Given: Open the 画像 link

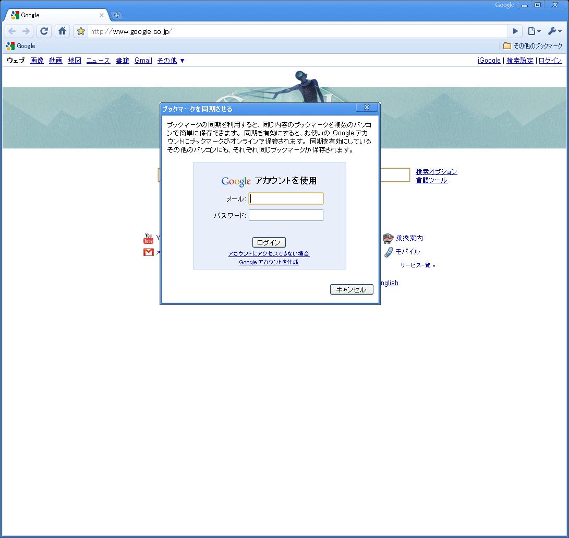Looking at the screenshot, I should click(37, 61).
